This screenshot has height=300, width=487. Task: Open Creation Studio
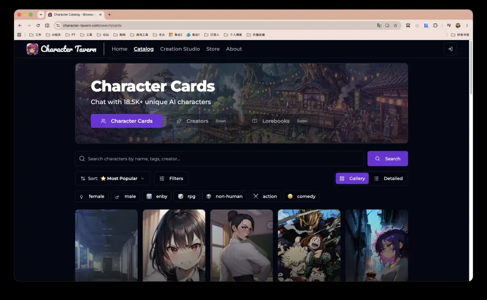180,49
